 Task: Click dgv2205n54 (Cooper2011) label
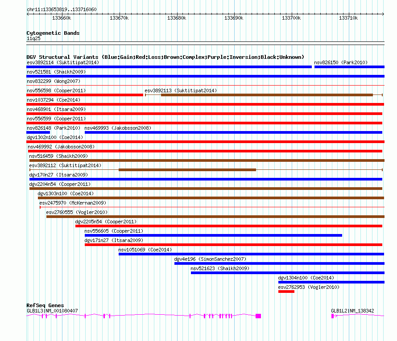106,222
